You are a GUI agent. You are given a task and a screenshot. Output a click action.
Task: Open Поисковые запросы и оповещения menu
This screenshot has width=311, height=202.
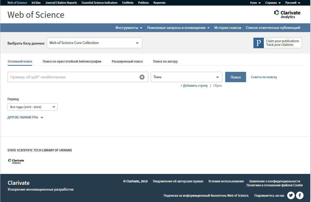[x=178, y=28]
